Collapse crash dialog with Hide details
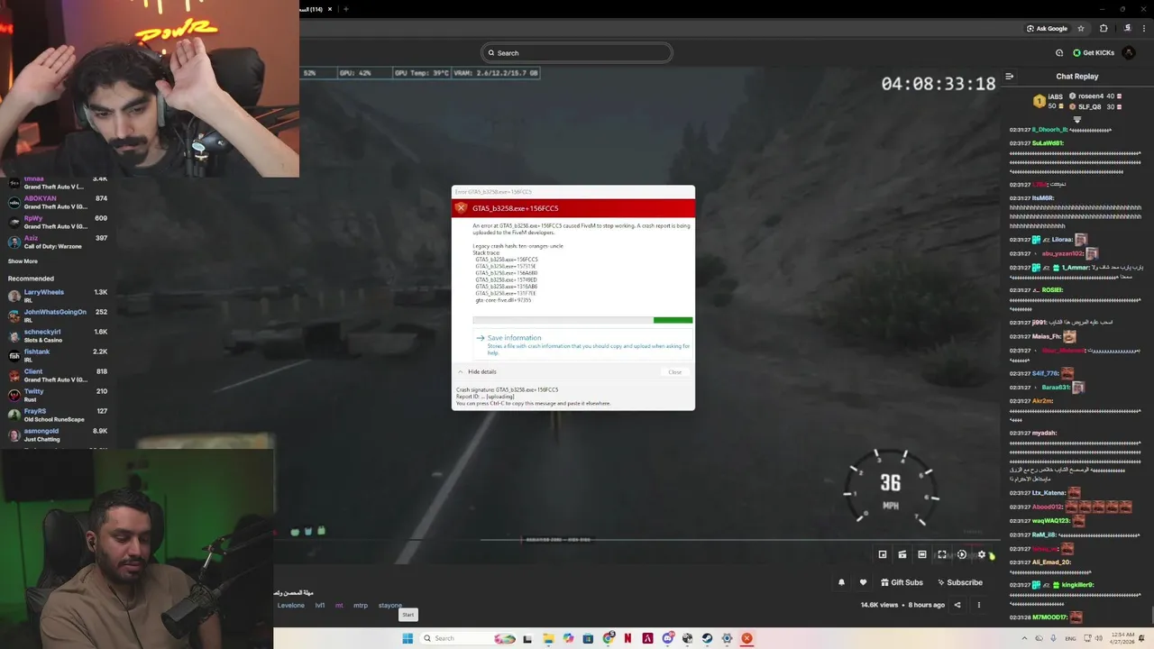Screen dimensions: 1154x649 click(478, 371)
